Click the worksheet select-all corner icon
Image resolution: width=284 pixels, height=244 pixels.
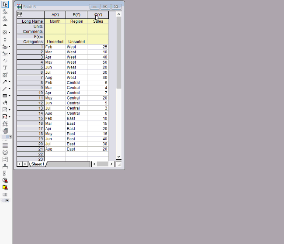[20, 14]
